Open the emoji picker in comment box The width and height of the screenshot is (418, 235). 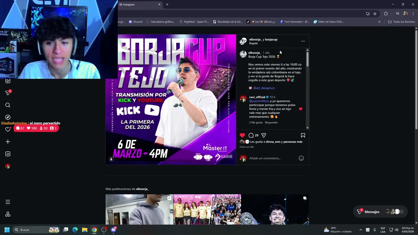click(301, 158)
